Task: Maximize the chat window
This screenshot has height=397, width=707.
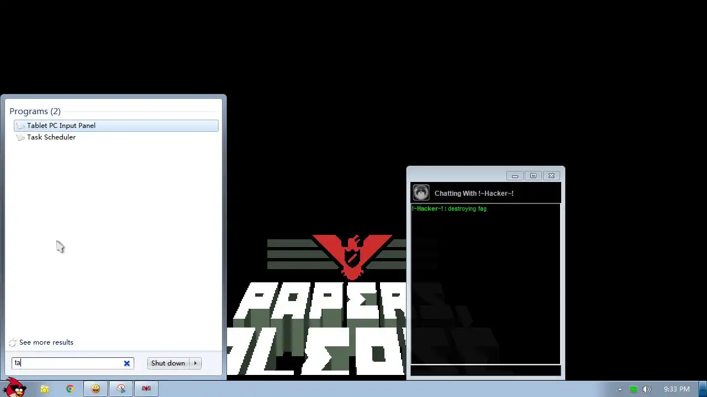Action: [x=533, y=176]
